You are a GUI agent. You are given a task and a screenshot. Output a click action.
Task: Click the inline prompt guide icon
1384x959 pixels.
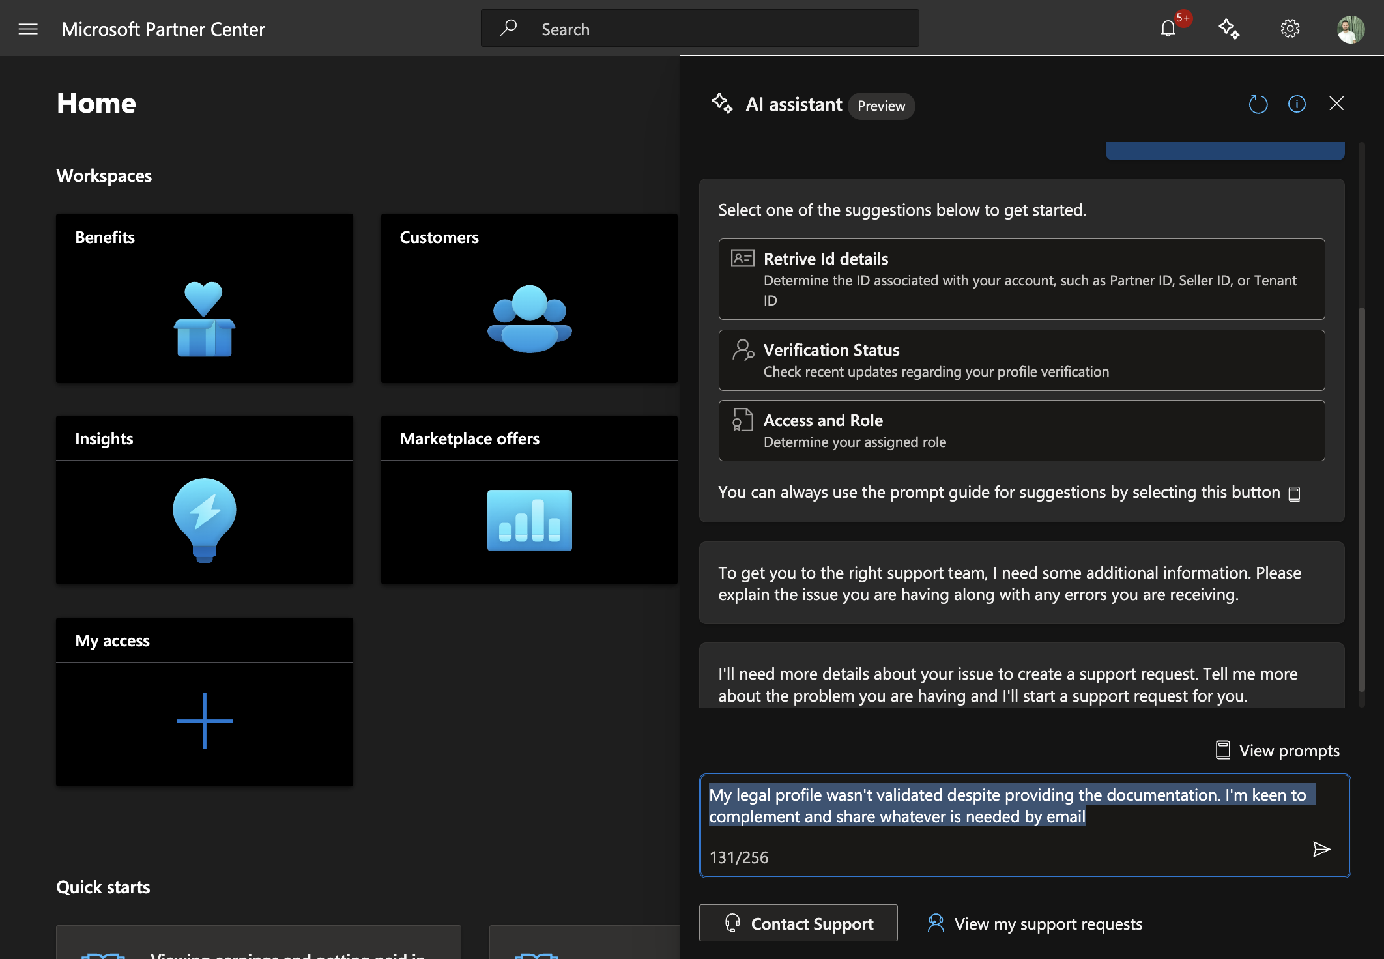[1295, 493]
